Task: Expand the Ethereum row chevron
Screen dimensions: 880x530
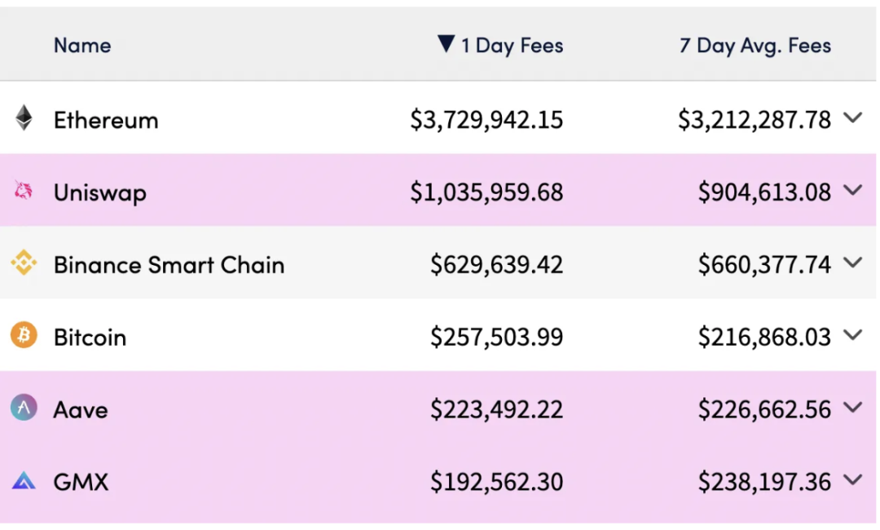Action: pos(852,118)
